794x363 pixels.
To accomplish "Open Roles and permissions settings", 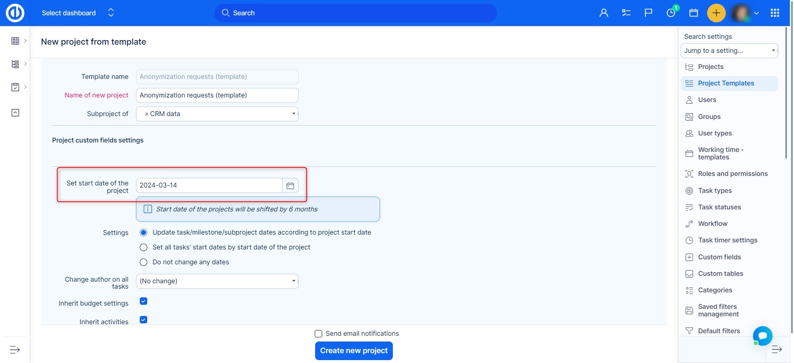I will (x=732, y=174).
